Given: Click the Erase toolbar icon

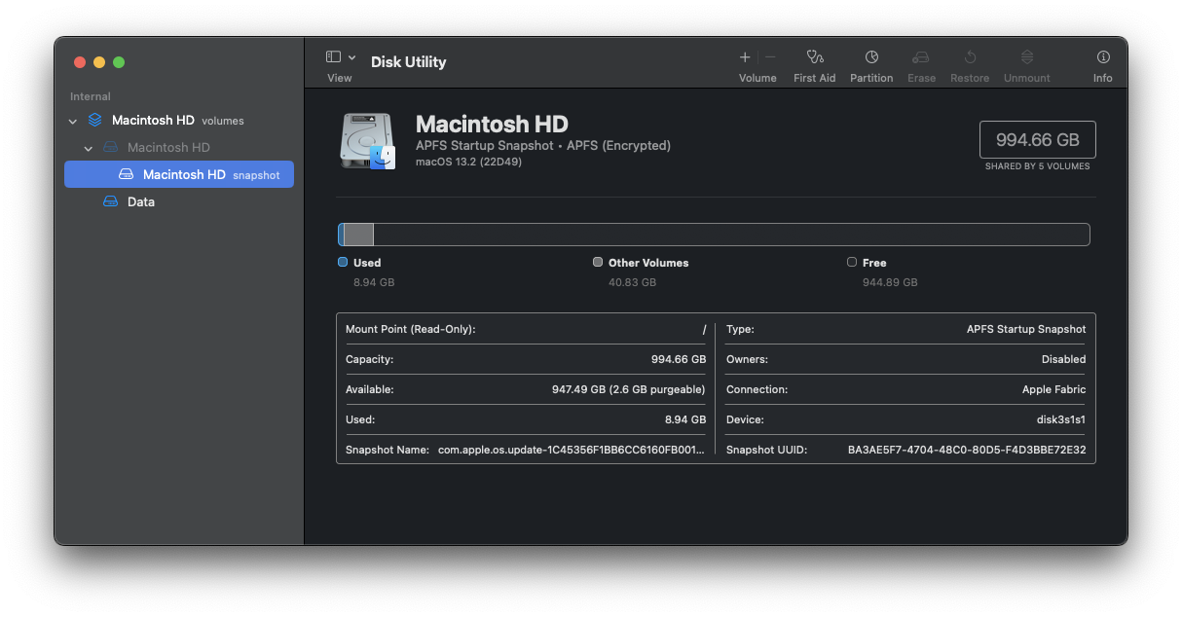Looking at the screenshot, I should click(921, 57).
